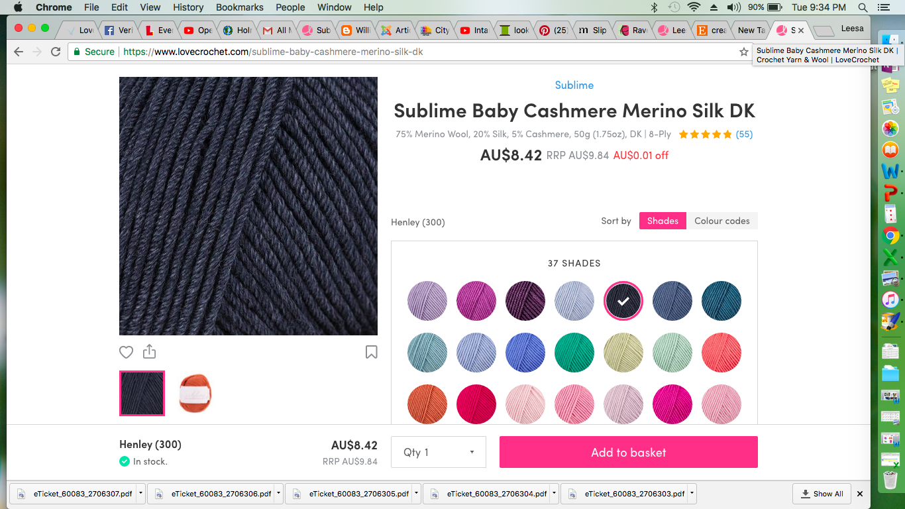Close the downloads bar with X
The height and width of the screenshot is (509, 905).
pyautogui.click(x=860, y=494)
